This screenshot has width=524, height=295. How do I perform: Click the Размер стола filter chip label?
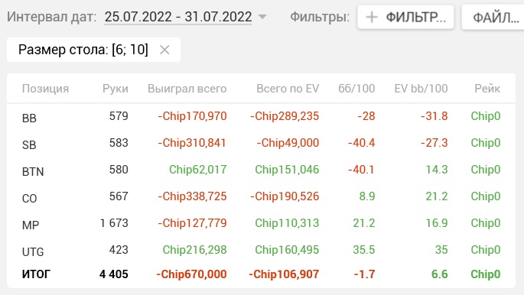pos(83,50)
